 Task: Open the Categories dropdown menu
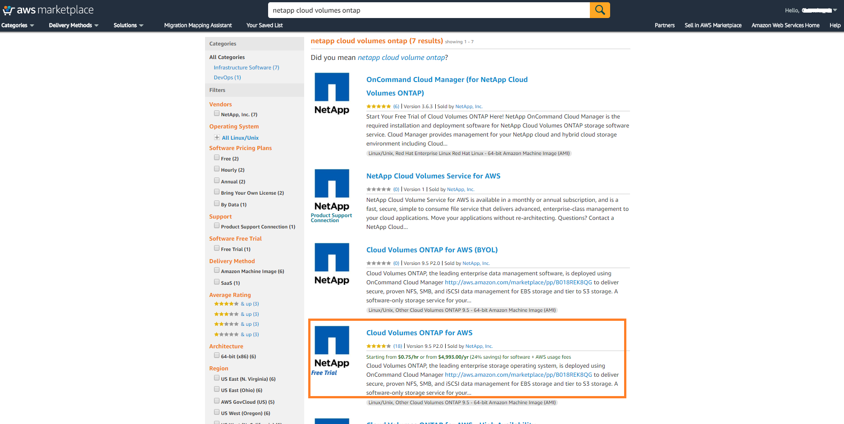pos(18,26)
